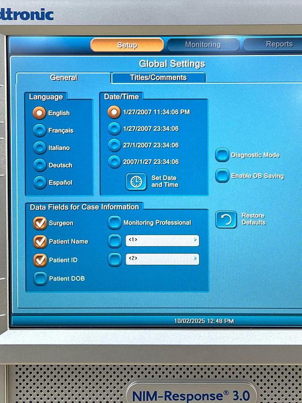Screen dimensions: 302x403
Task: Enable Diagnostic Mode checkbox
Action: pyautogui.click(x=222, y=155)
